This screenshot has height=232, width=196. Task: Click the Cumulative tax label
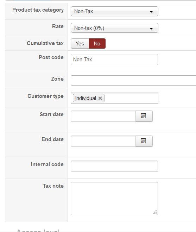[45, 43]
